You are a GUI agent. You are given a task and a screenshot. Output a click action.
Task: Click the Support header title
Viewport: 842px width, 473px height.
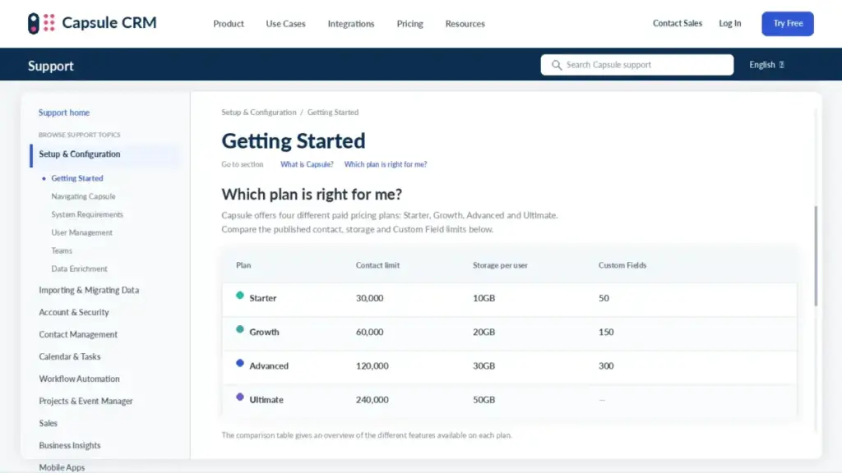(x=50, y=66)
